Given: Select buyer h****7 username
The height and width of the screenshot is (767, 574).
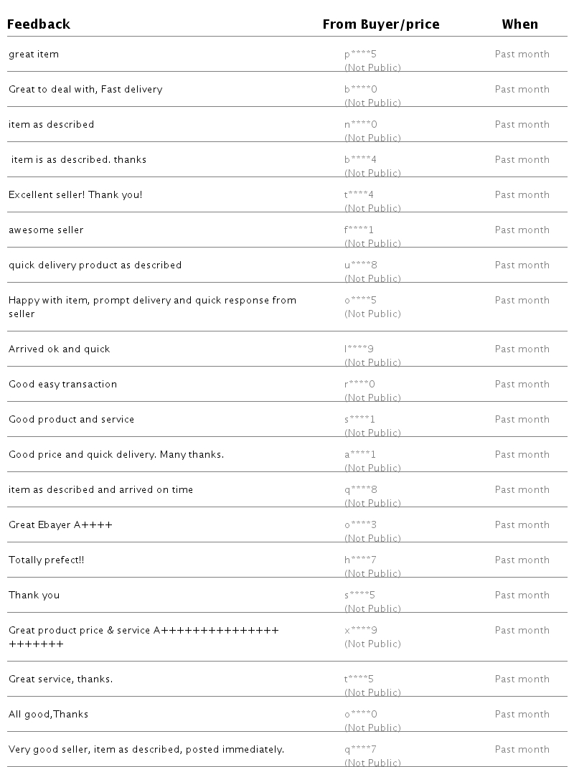Looking at the screenshot, I should click(x=360, y=560).
